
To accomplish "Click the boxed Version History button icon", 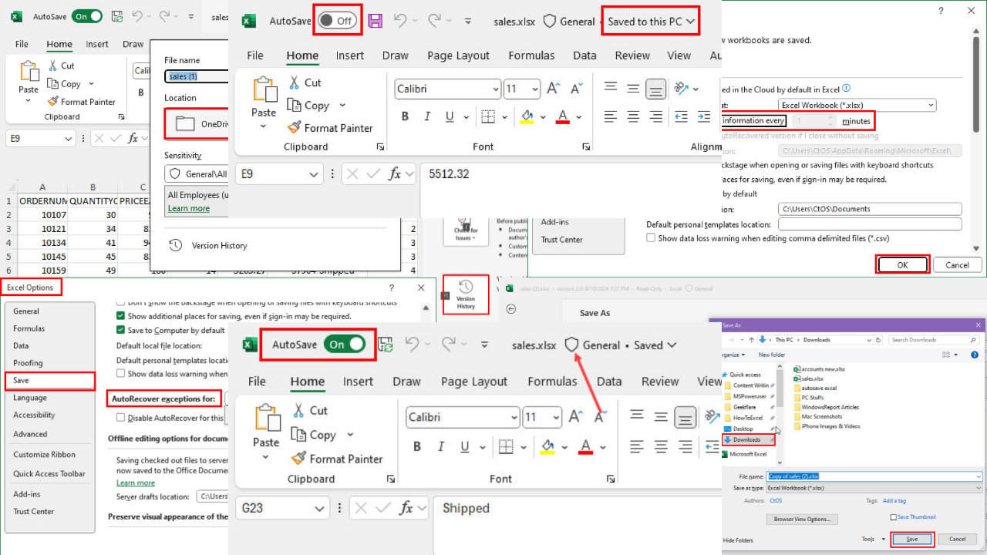I will pos(466,294).
